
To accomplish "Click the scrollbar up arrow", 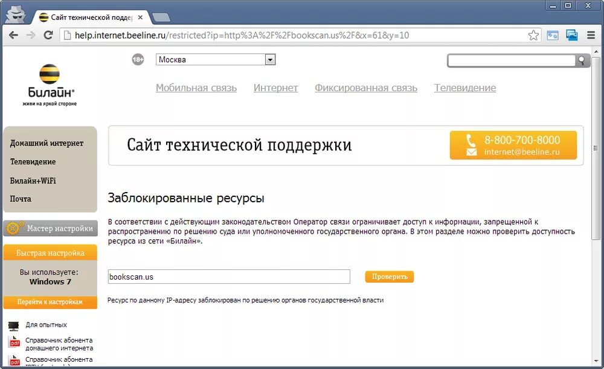I will [596, 51].
